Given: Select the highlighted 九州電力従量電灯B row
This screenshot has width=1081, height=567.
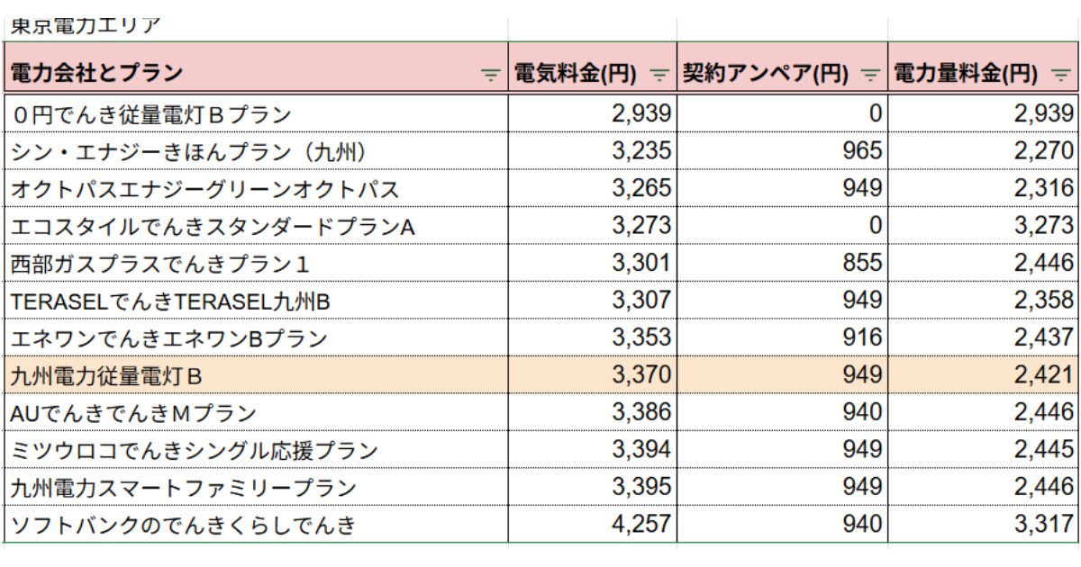Looking at the screenshot, I should point(540,375).
